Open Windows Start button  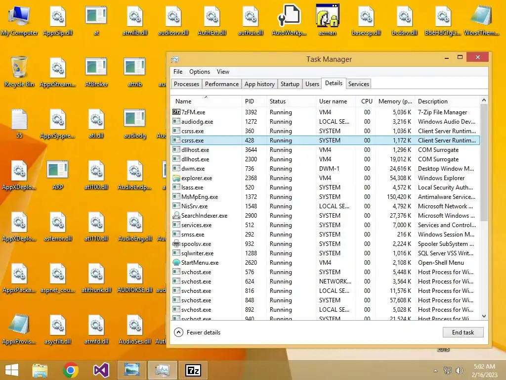coord(12,370)
